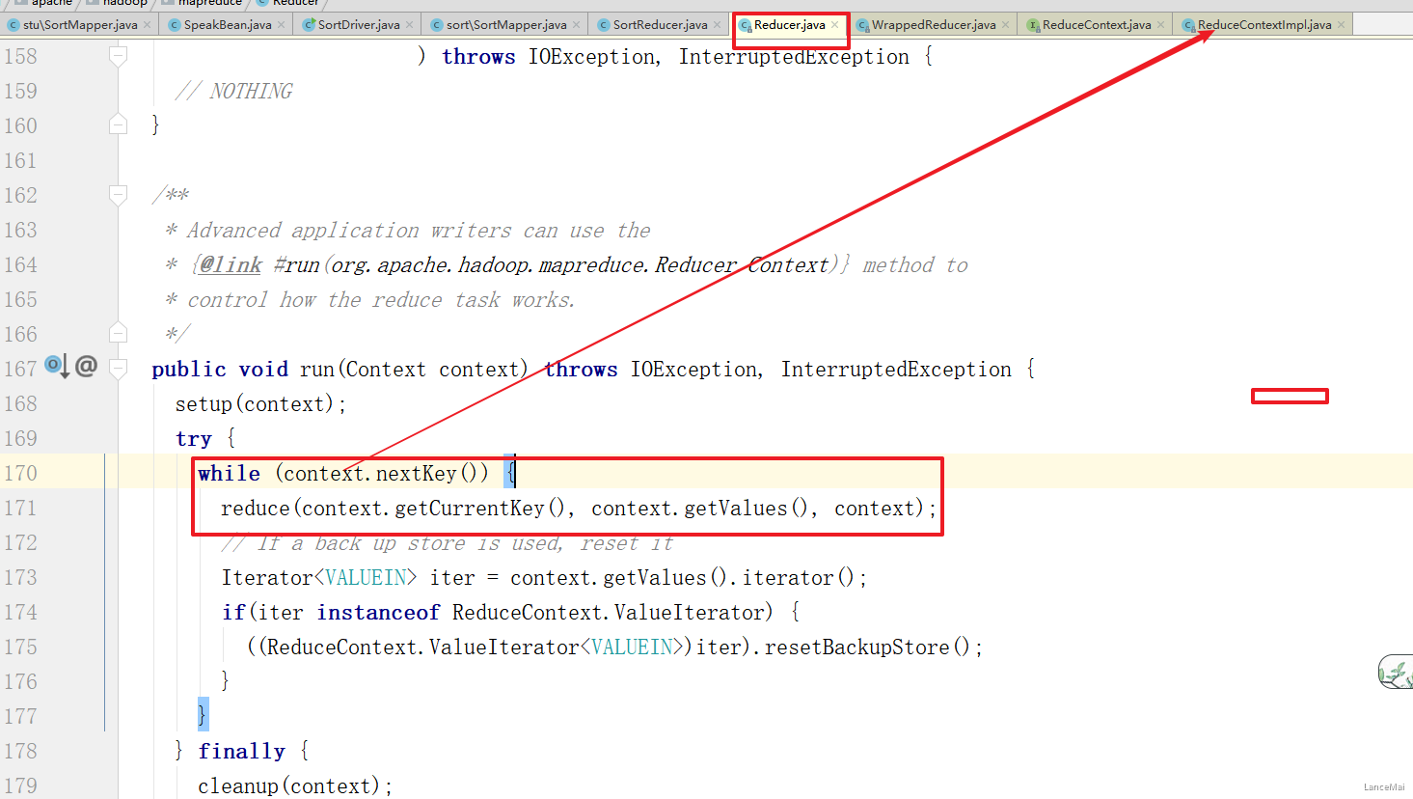Close the stu\SortMapper.java tab
1413x799 pixels.
click(148, 25)
